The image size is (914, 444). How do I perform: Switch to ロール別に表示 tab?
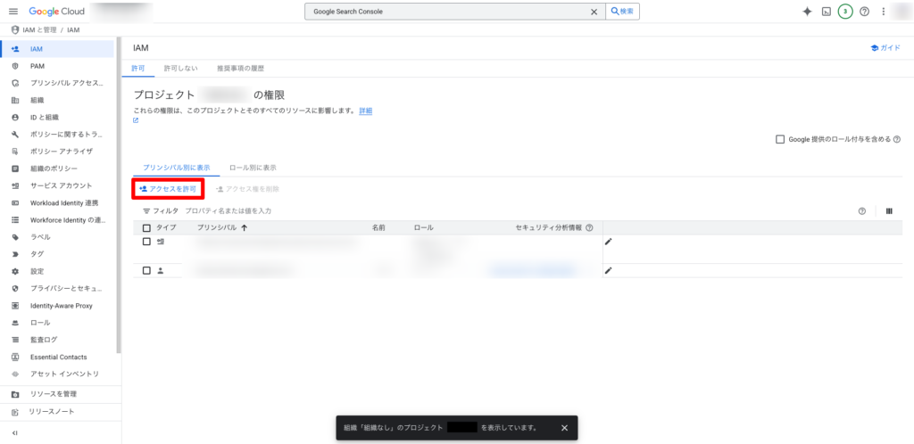point(253,167)
